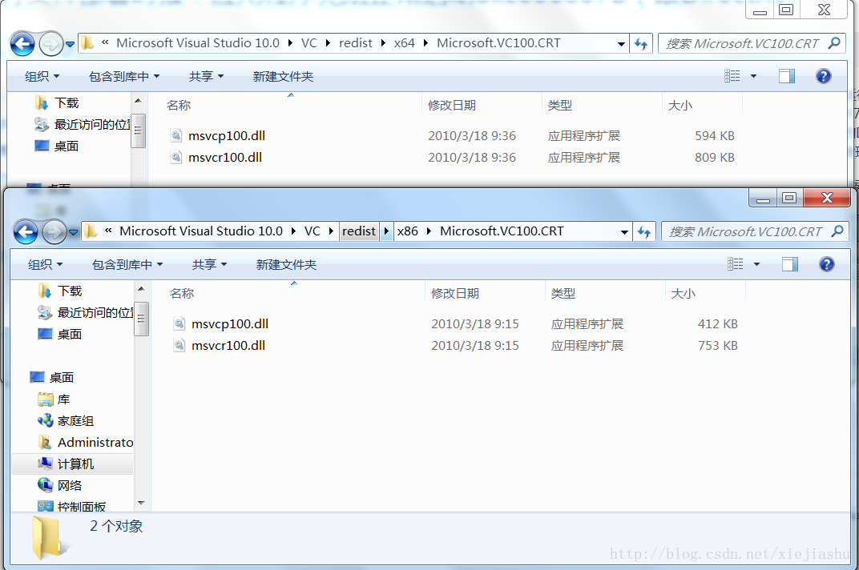This screenshot has width=859, height=570.
Task: Click Back arrow in the x64 window
Action: point(22,44)
